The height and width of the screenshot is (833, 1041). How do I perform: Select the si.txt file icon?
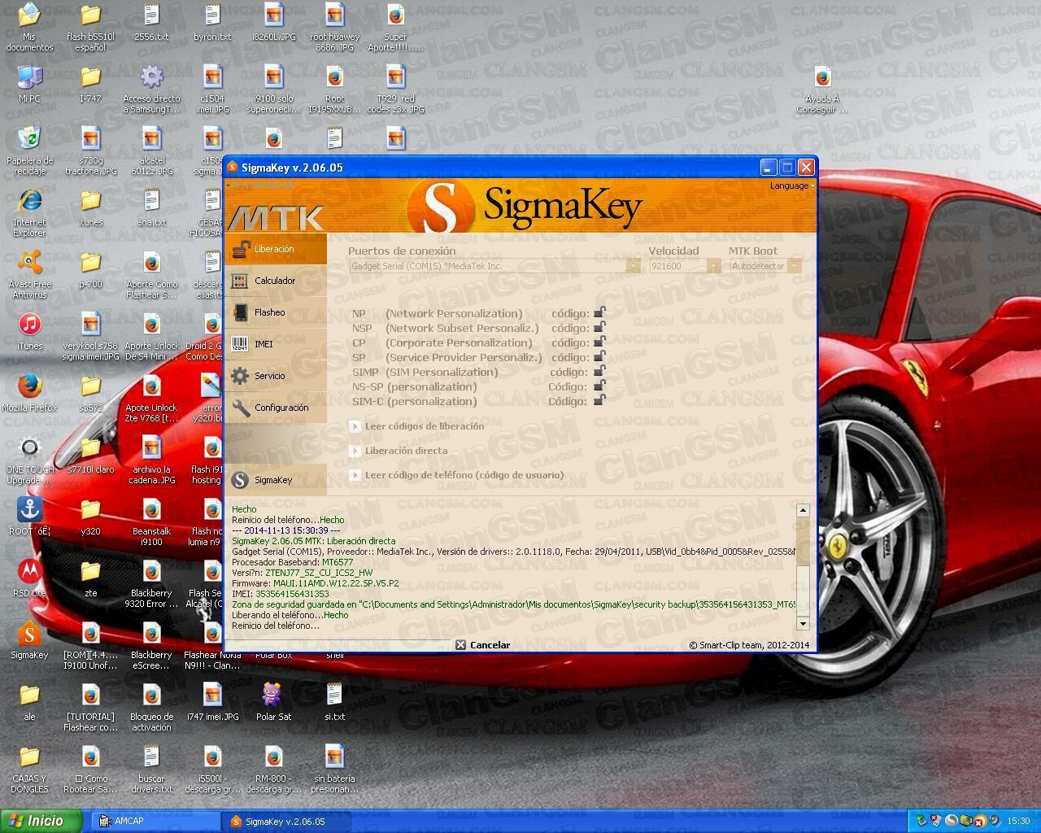pyautogui.click(x=334, y=702)
